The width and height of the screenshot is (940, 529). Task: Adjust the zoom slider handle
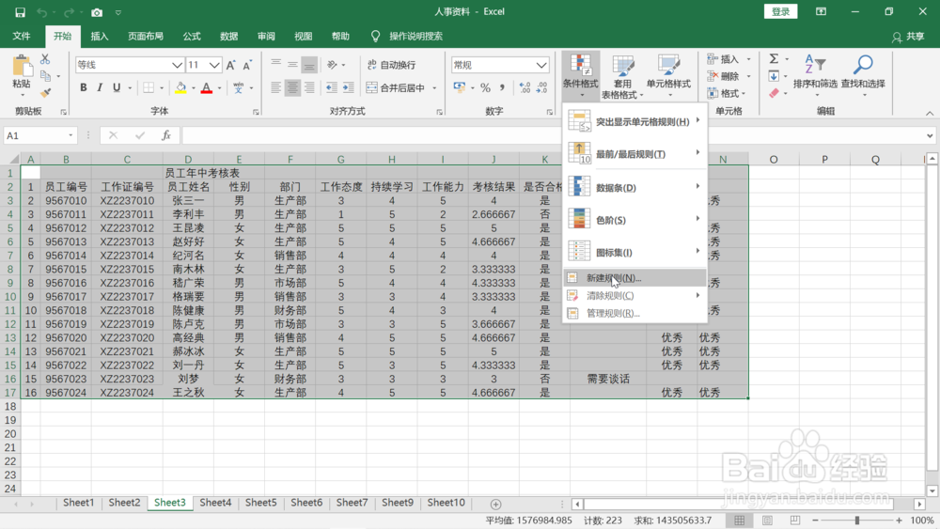tap(856, 520)
